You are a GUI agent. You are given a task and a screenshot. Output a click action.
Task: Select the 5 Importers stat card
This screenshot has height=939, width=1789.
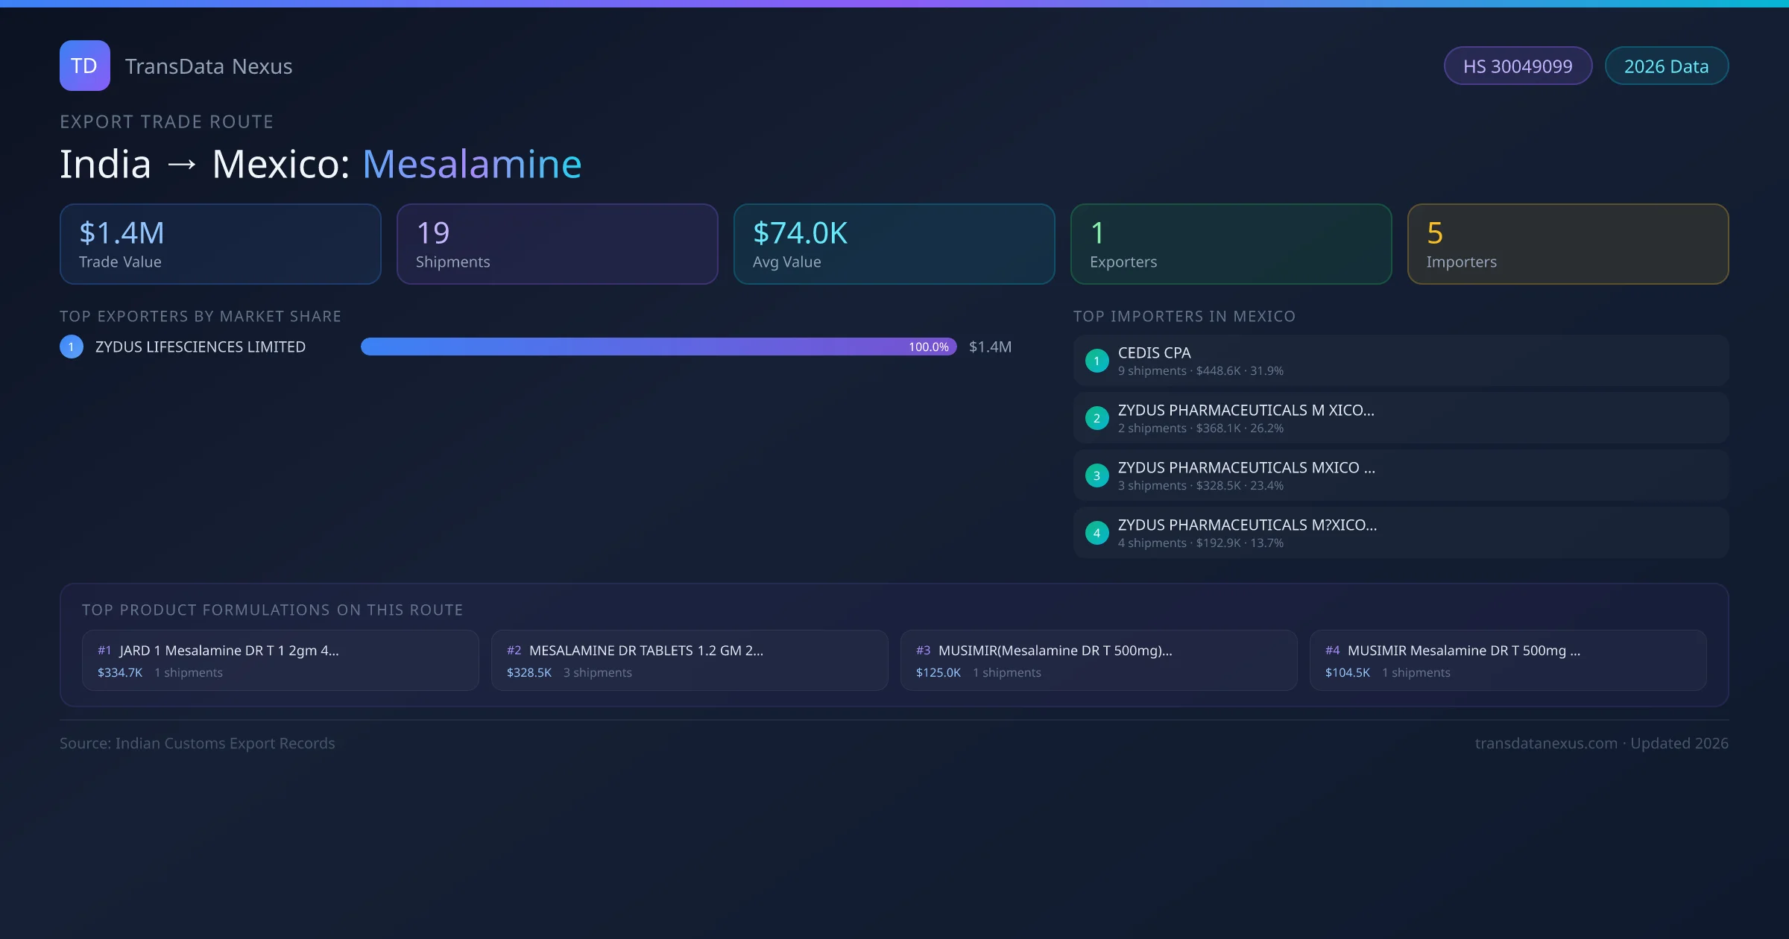(x=1568, y=244)
